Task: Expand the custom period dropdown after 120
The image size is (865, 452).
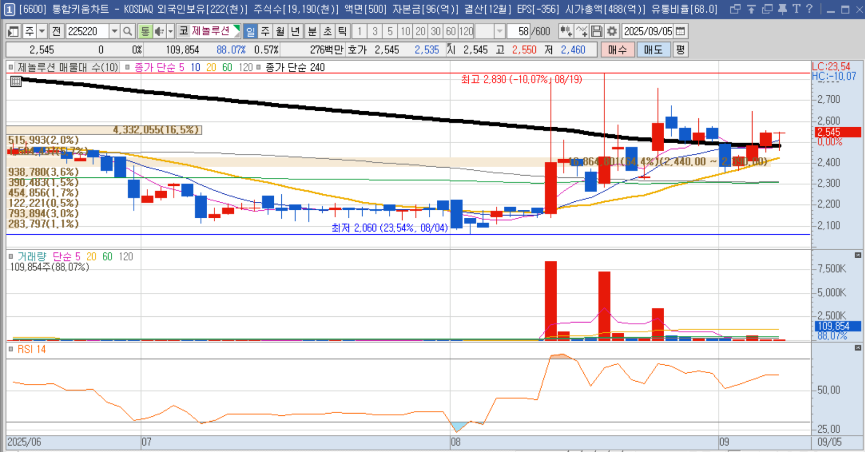Action: (x=499, y=31)
